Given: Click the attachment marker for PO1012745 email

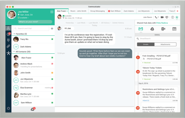Looking at the screenshot, I should click(138, 57).
